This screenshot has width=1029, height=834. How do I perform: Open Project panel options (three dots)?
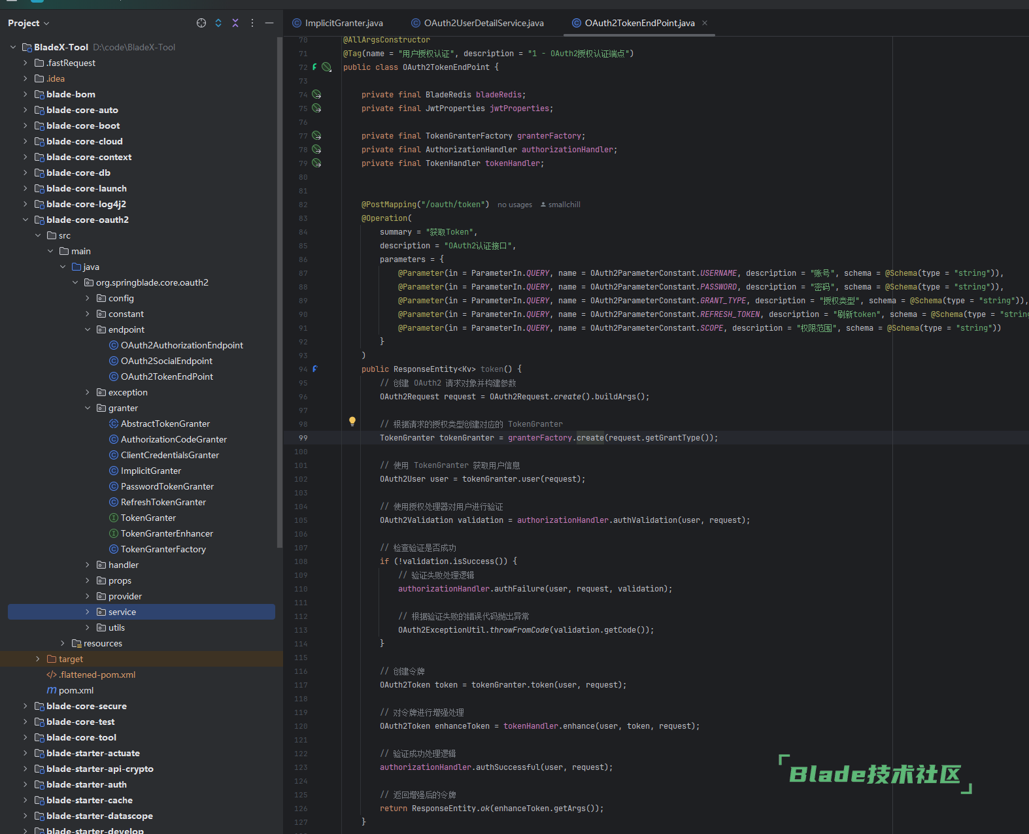coord(252,23)
